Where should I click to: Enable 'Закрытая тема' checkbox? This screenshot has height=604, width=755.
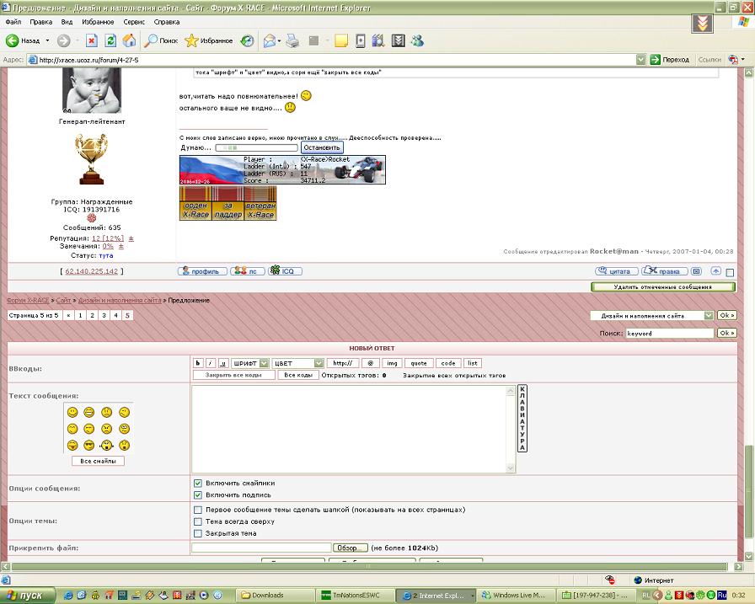click(198, 533)
